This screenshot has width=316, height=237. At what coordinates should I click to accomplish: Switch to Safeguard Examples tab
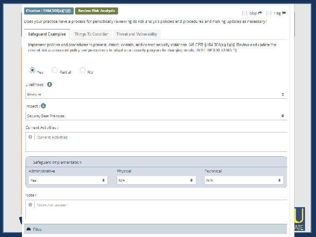(47, 34)
